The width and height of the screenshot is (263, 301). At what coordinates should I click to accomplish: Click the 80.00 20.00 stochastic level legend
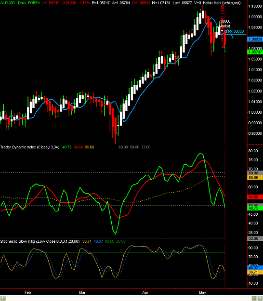click(115, 241)
